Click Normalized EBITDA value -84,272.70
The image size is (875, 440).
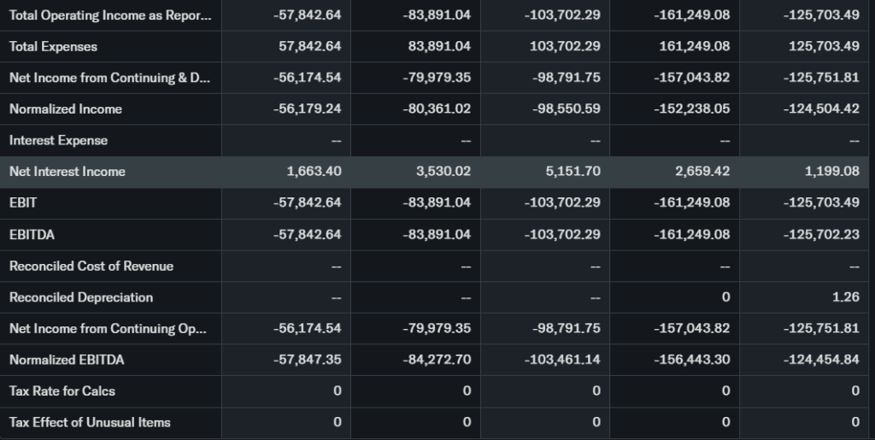[x=436, y=360]
